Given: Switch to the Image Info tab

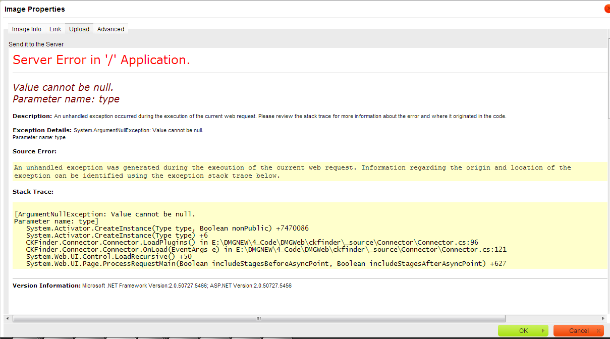Looking at the screenshot, I should click(27, 29).
